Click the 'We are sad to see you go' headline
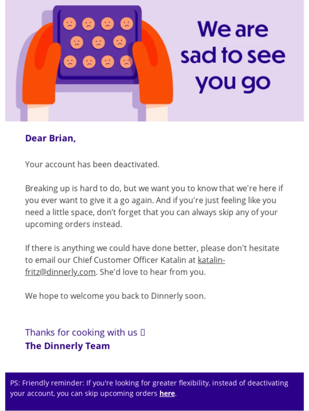 tap(232, 56)
